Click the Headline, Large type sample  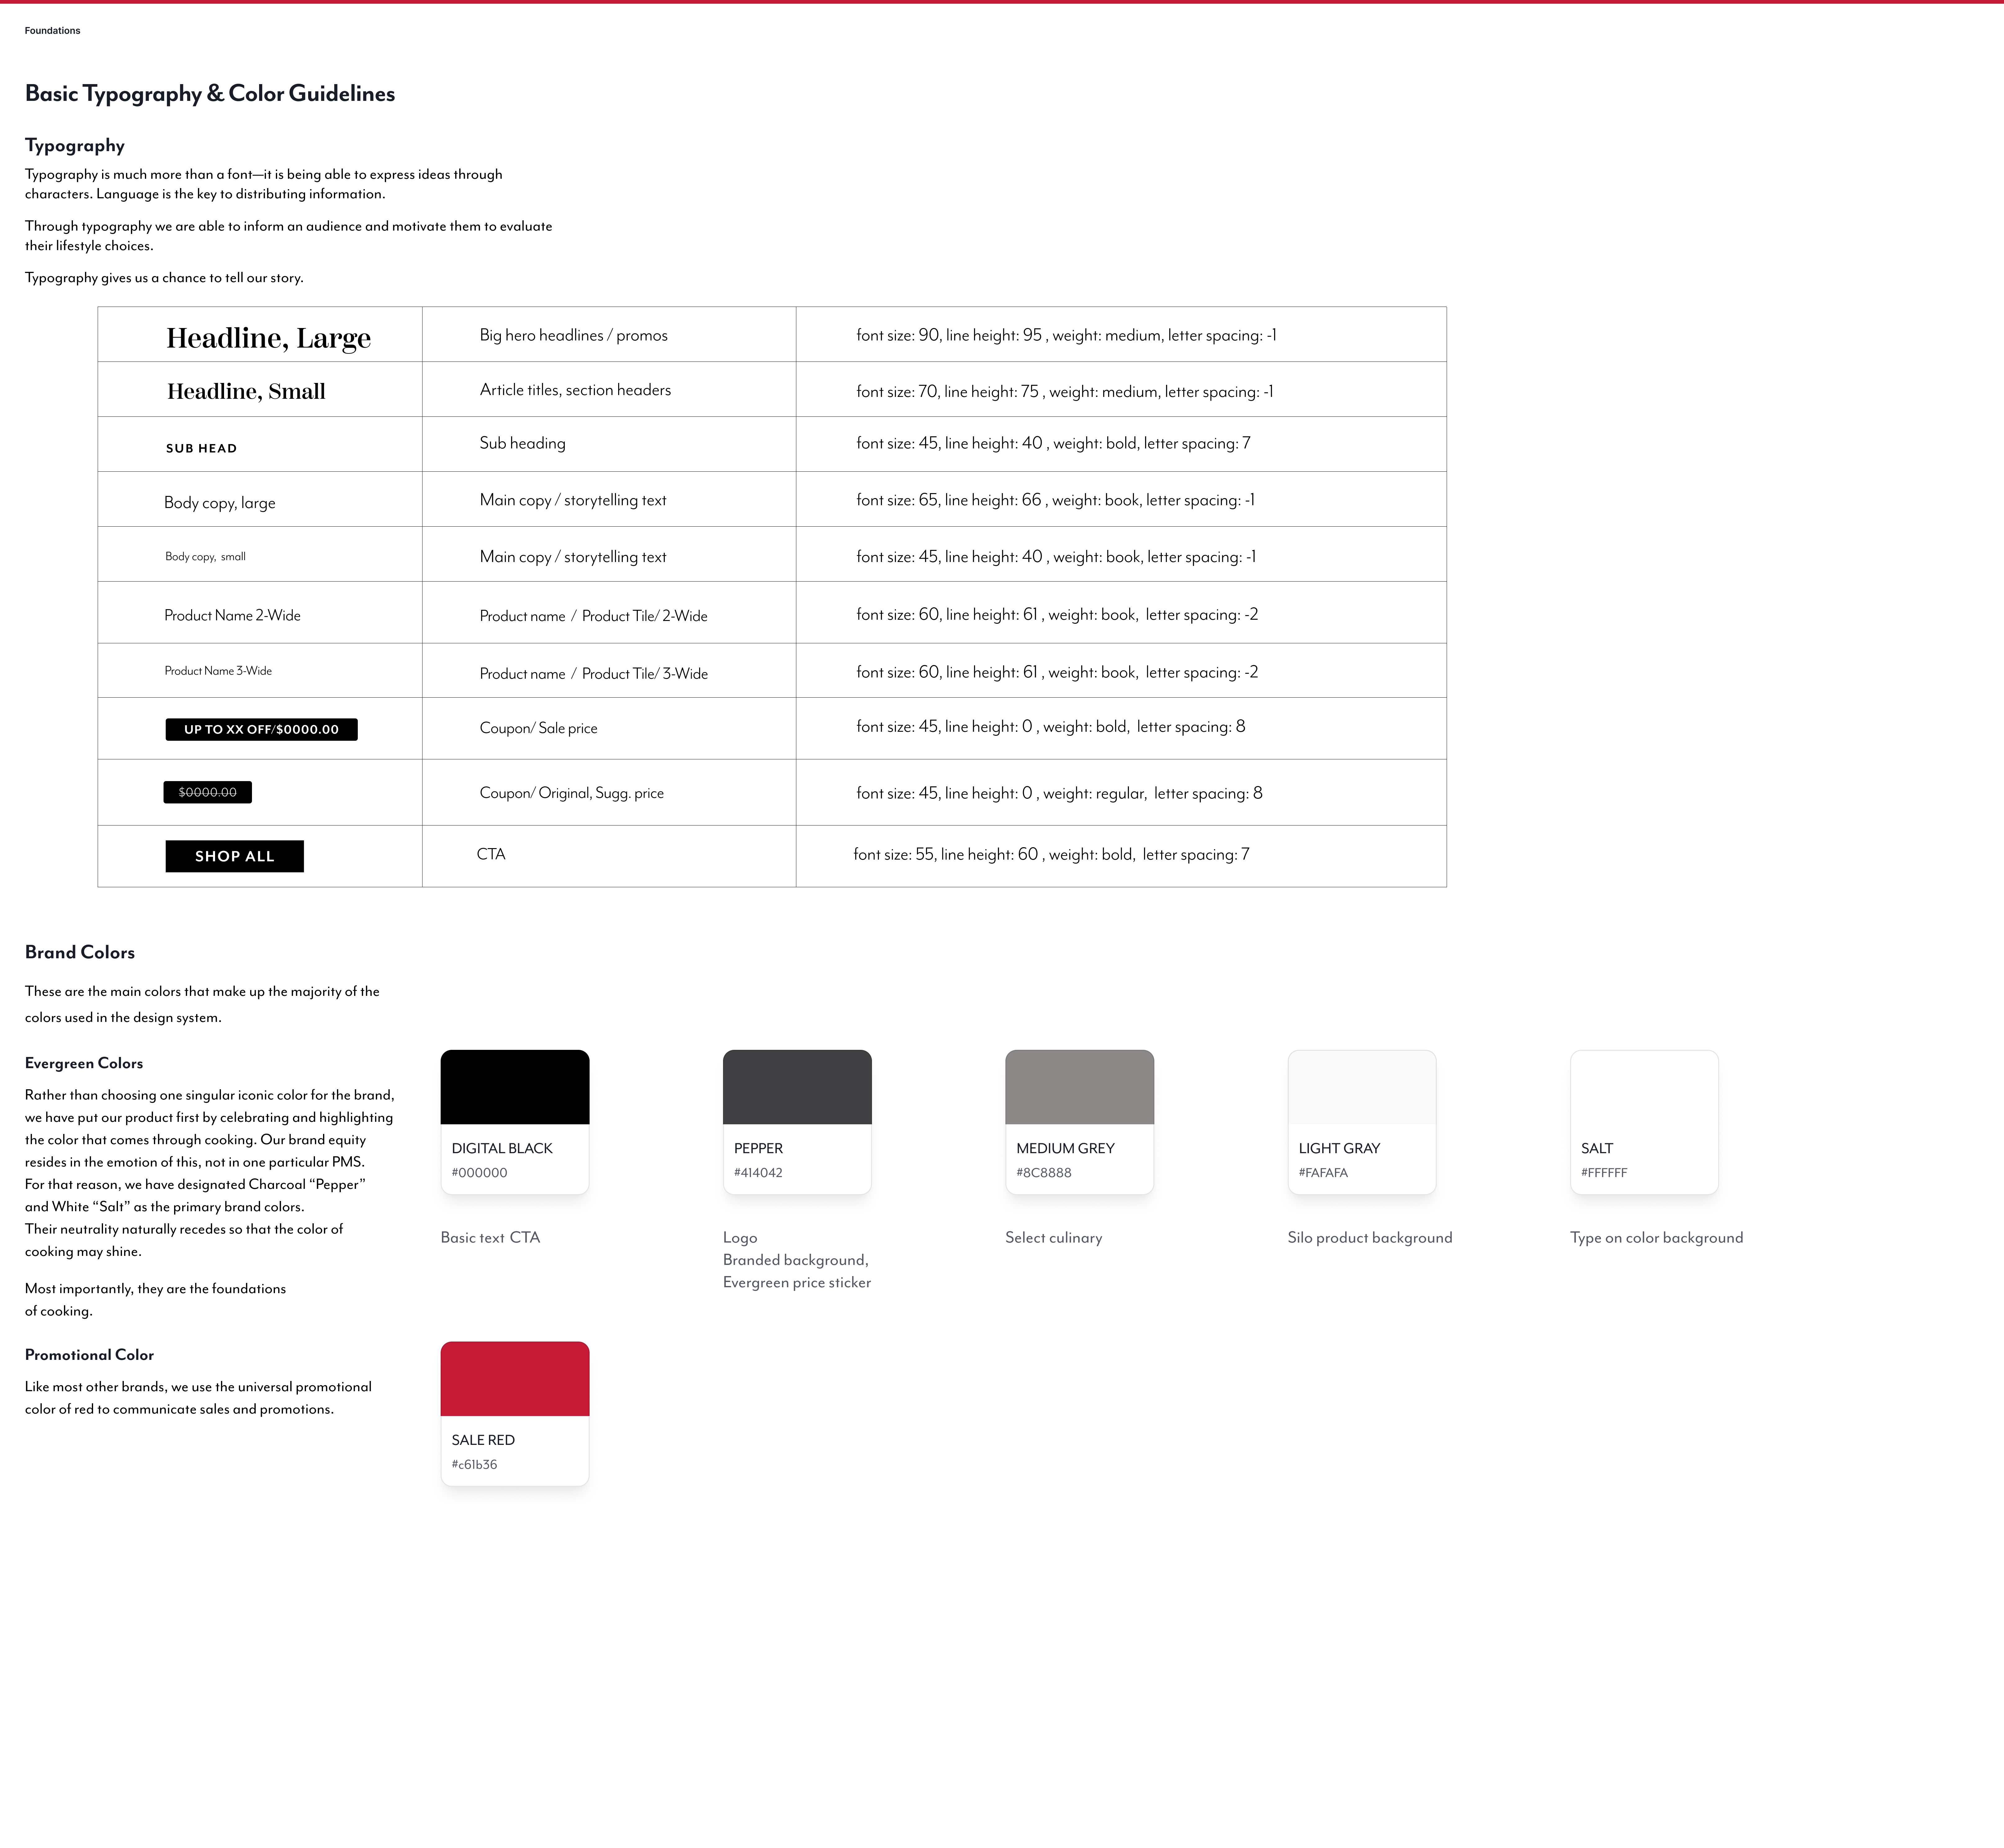pos(268,338)
